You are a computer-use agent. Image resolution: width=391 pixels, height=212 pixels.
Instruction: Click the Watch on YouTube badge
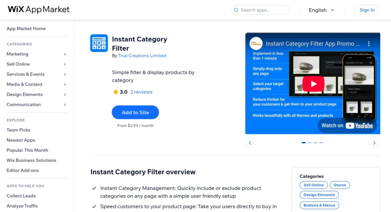click(347, 126)
